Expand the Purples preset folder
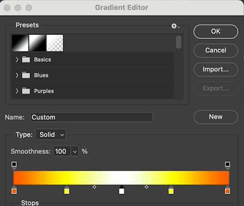The image size is (244, 206). coord(17,91)
